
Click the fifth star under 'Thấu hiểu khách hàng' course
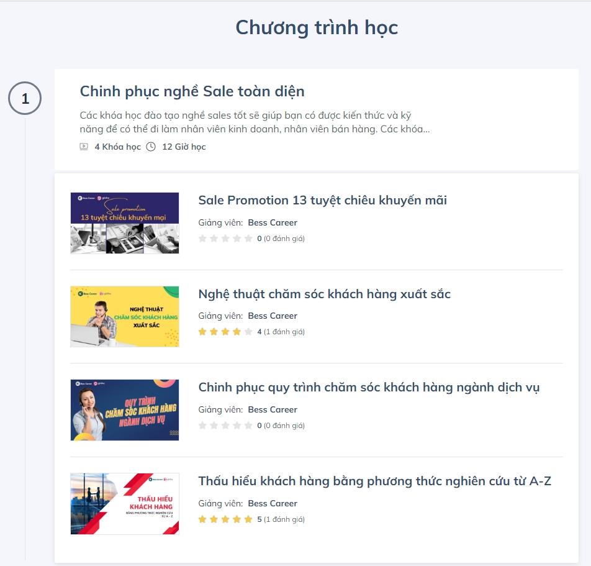248,518
